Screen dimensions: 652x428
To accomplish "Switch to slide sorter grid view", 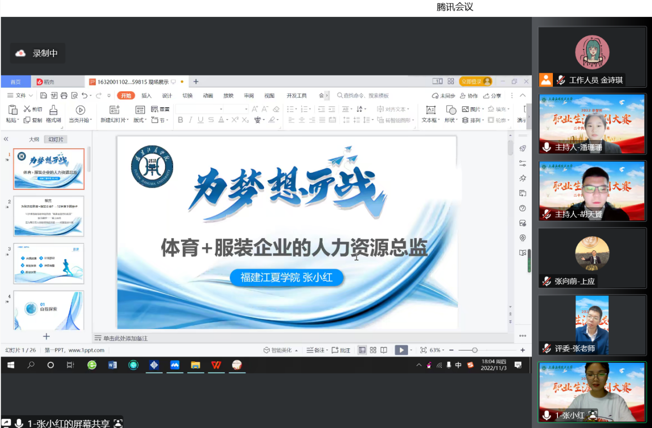I will point(373,350).
